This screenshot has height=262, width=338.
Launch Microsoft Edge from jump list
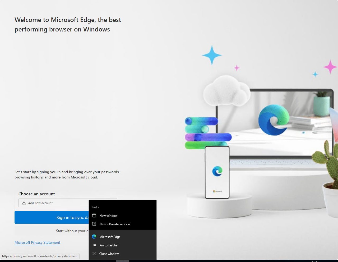[123, 237]
